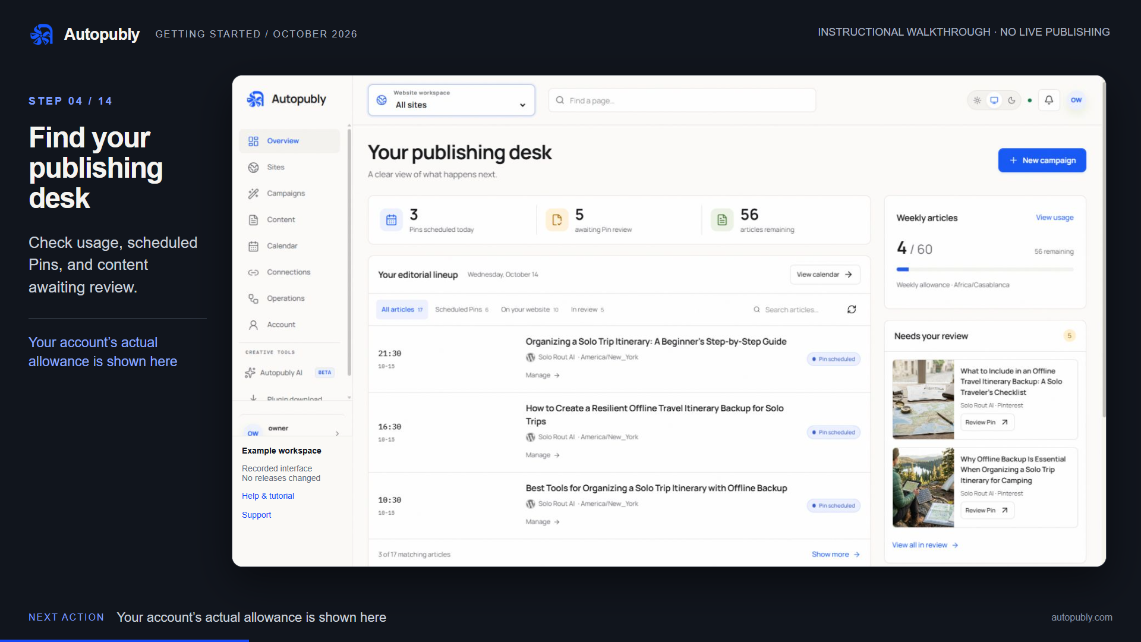Click the View calendar button
Screen dimensions: 1141x642
click(x=824, y=275)
